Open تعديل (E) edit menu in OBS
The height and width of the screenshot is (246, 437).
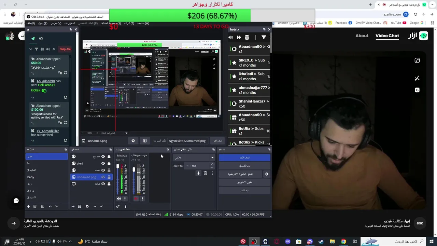[43, 23]
